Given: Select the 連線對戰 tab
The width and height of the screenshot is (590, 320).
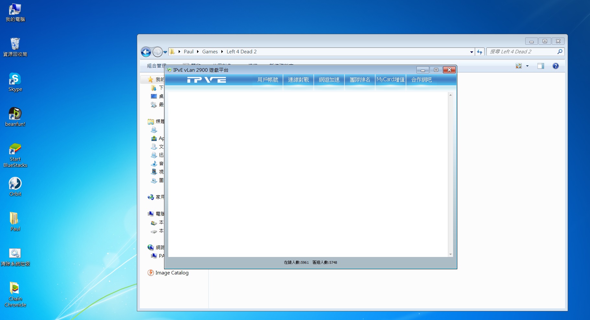Looking at the screenshot, I should click(x=298, y=80).
